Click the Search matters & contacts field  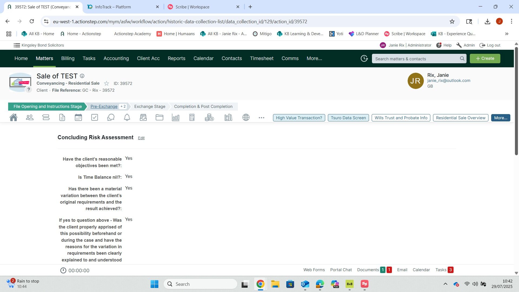coord(416,59)
